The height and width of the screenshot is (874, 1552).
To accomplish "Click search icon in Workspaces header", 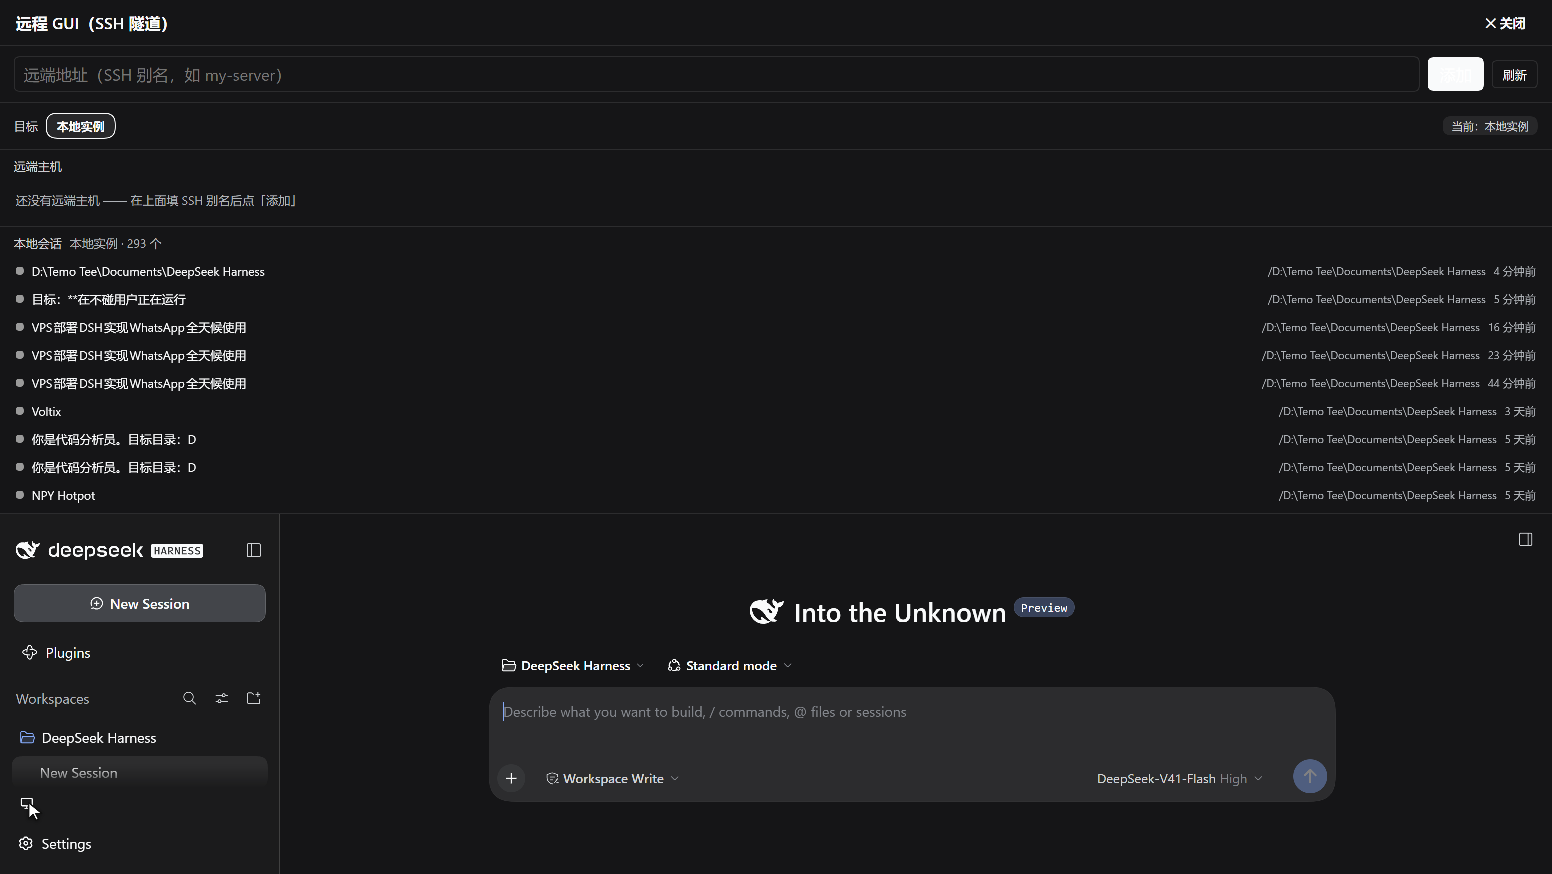I will pyautogui.click(x=190, y=698).
